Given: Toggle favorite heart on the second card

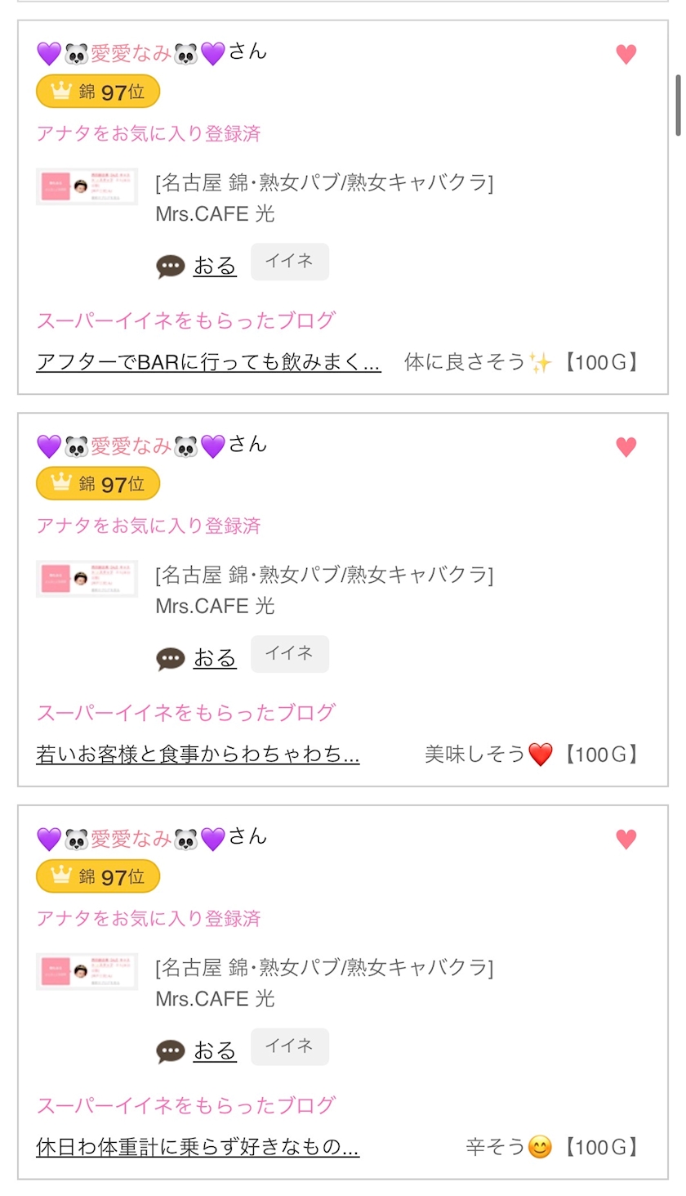Looking at the screenshot, I should point(626,446).
